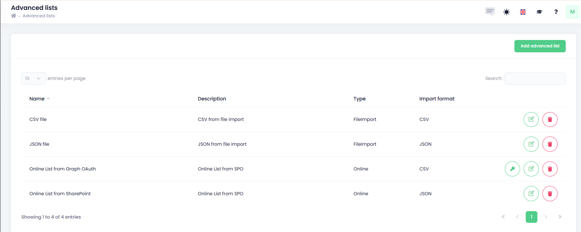The height and width of the screenshot is (232, 581).
Task: Focus the Search input field
Action: point(535,79)
